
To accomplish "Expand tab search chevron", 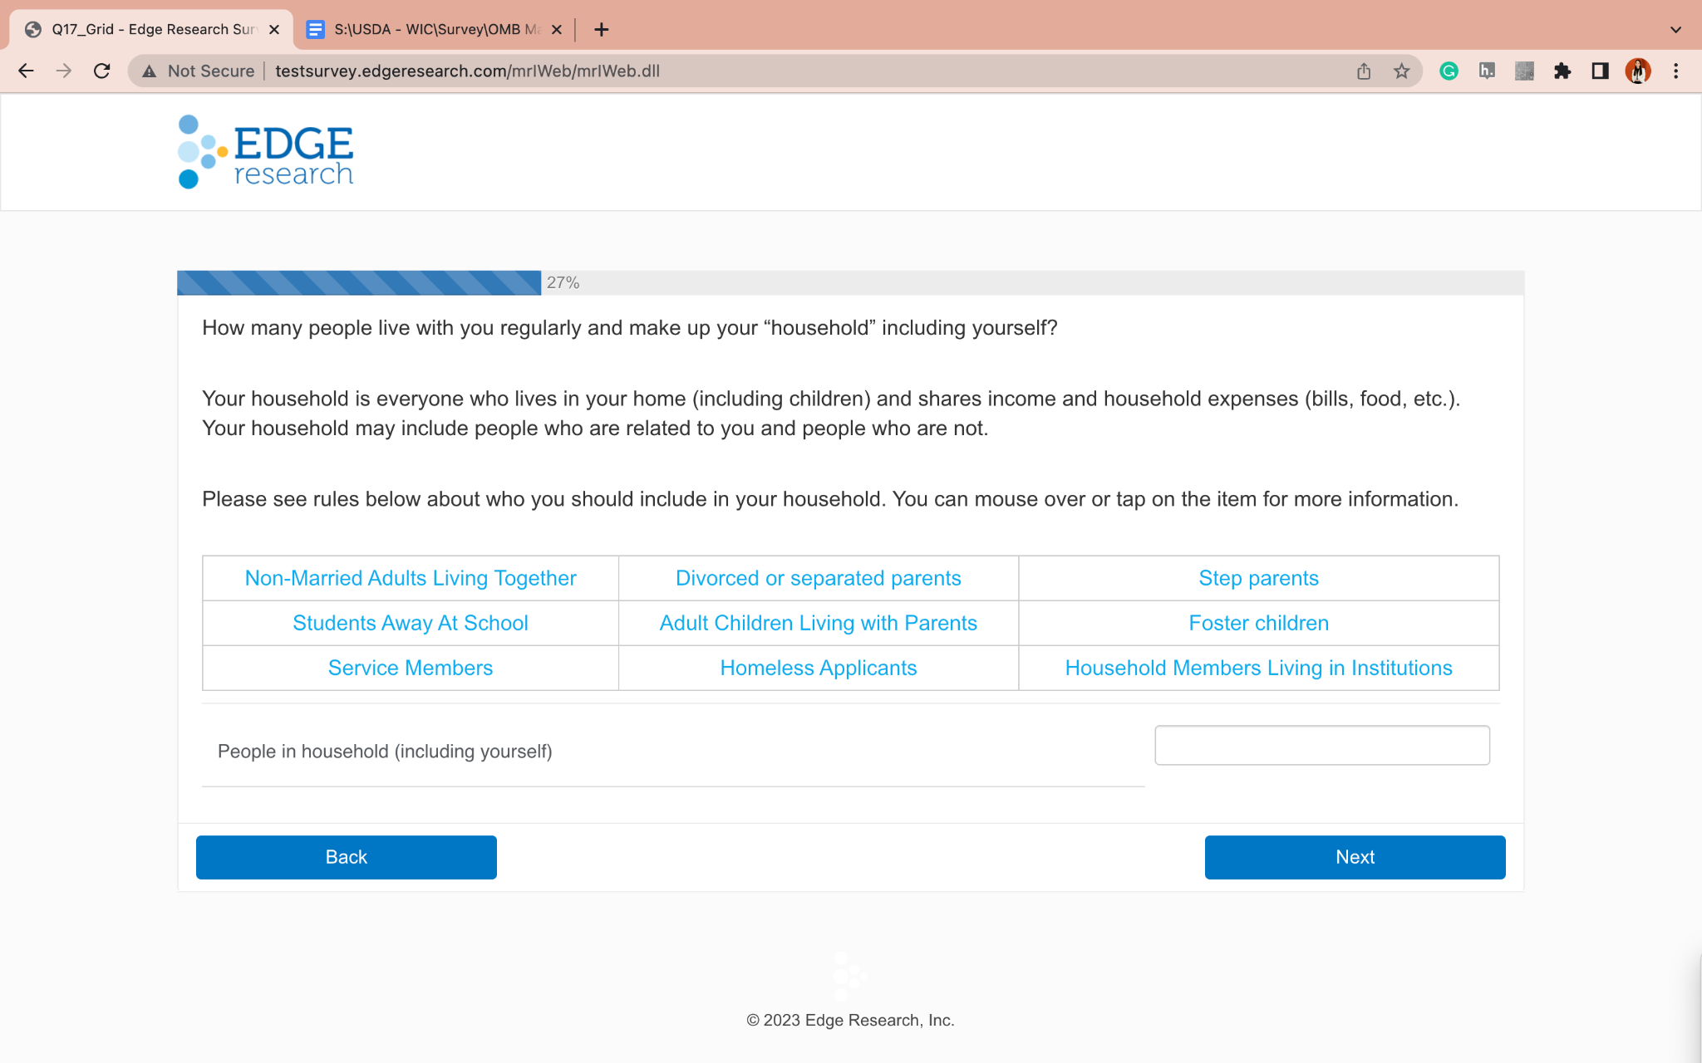I will click(x=1675, y=30).
